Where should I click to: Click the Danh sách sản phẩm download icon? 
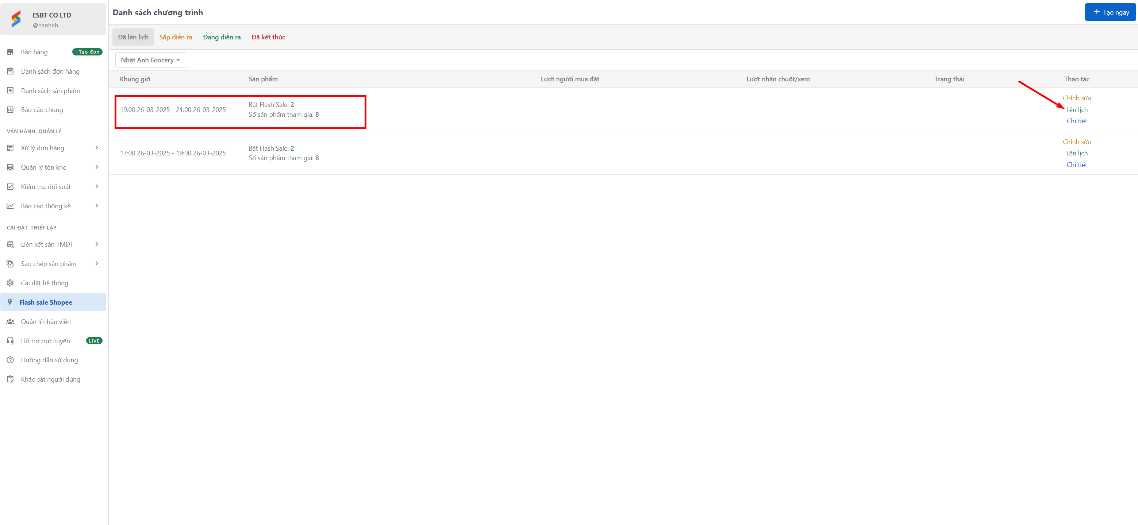(10, 90)
